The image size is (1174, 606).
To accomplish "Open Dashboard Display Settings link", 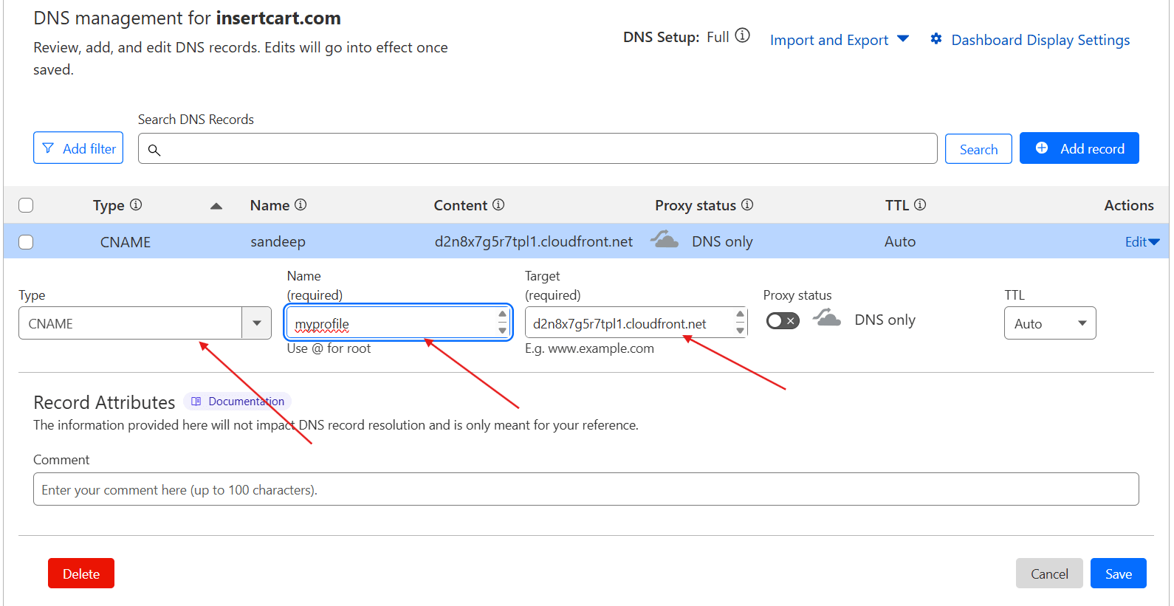I will point(1040,40).
